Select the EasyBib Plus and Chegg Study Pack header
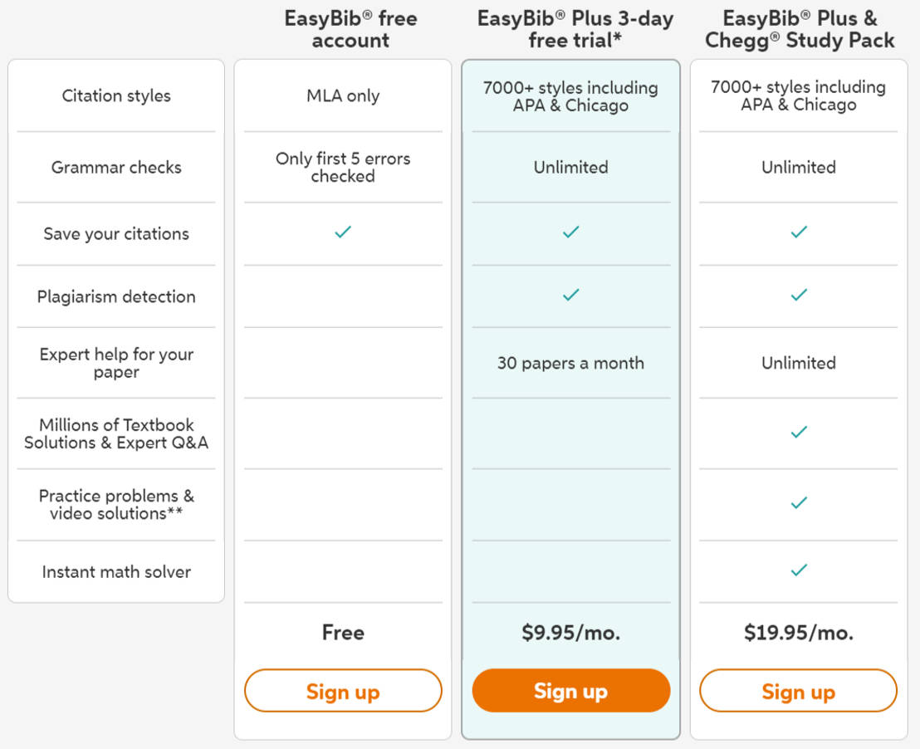 (x=798, y=28)
